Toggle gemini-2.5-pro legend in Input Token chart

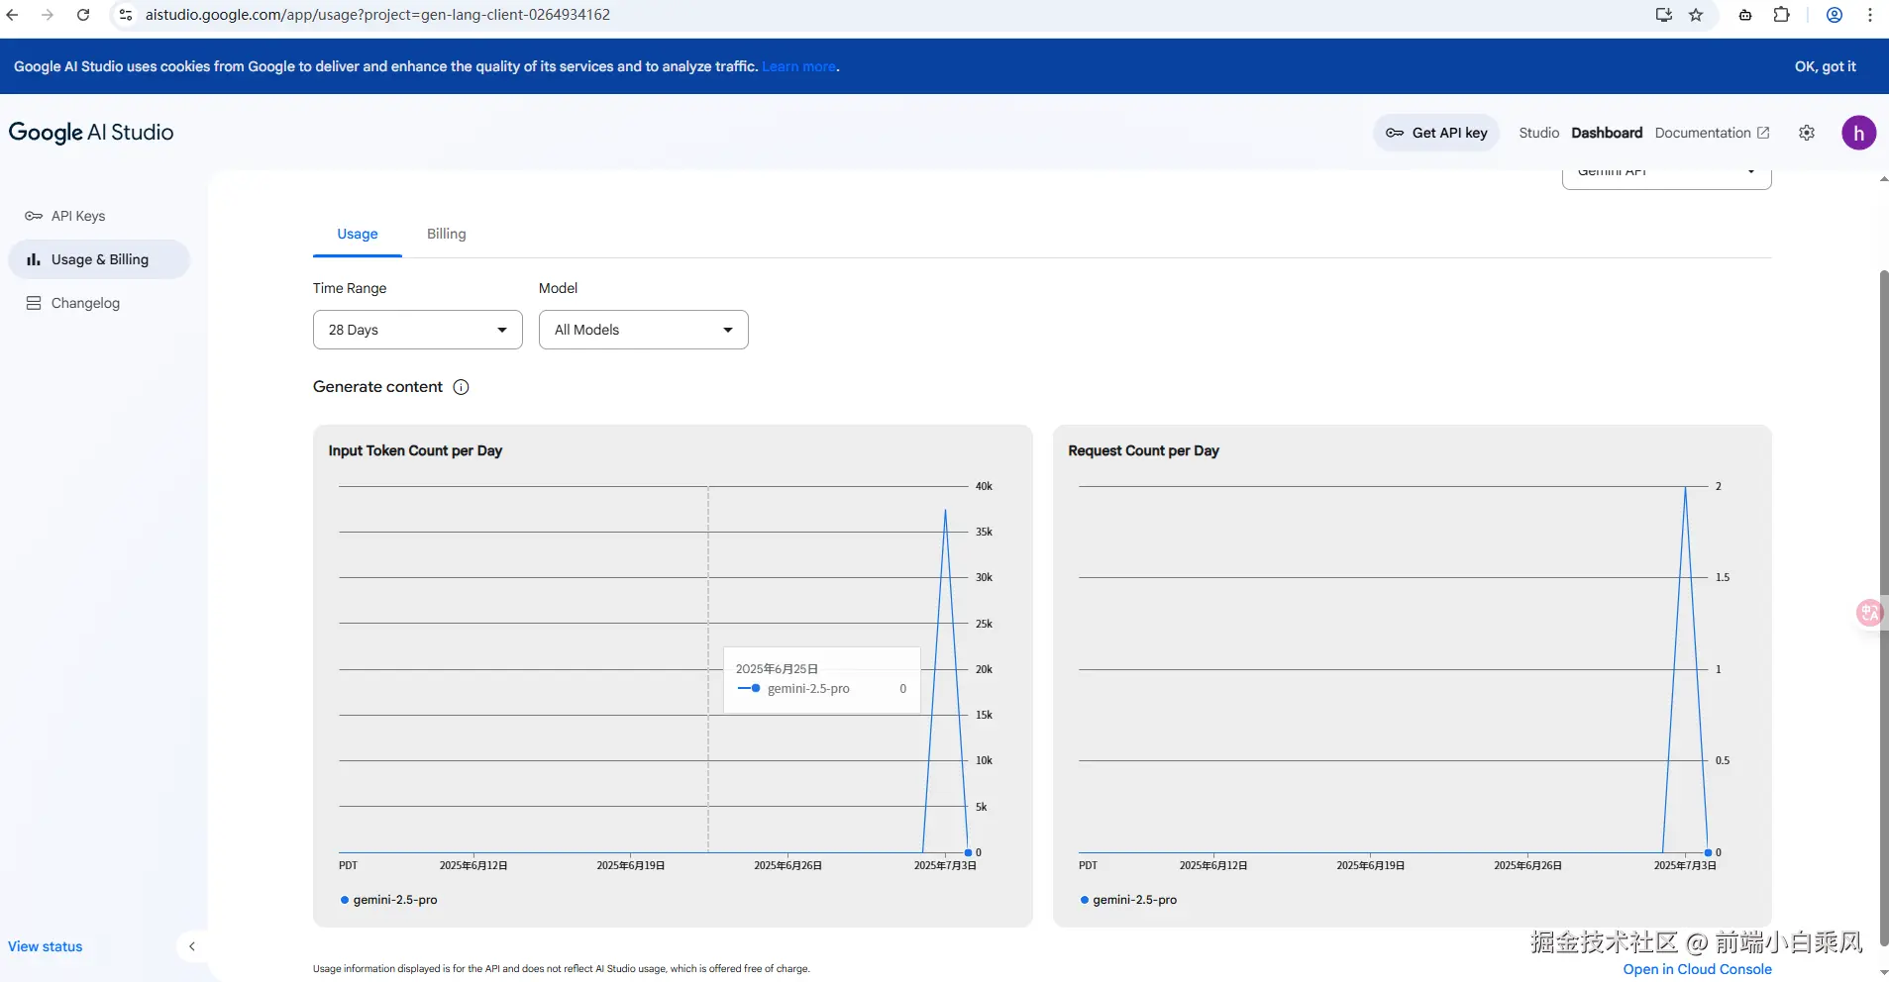[389, 900]
